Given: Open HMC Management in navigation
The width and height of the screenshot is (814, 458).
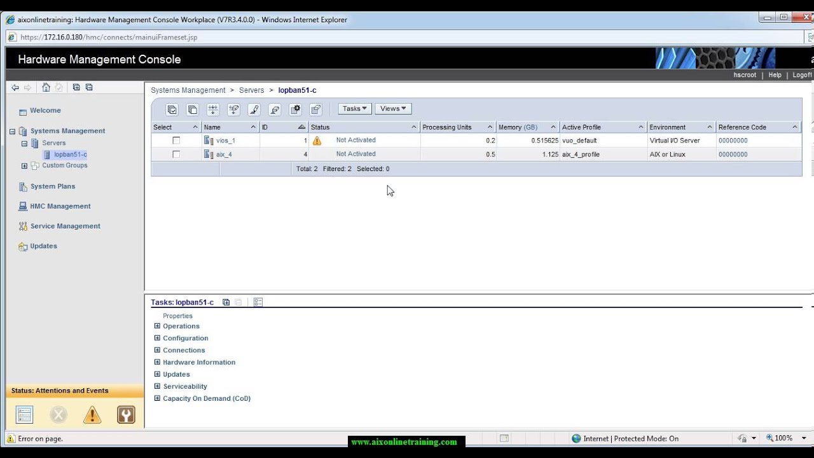Looking at the screenshot, I should coord(60,206).
